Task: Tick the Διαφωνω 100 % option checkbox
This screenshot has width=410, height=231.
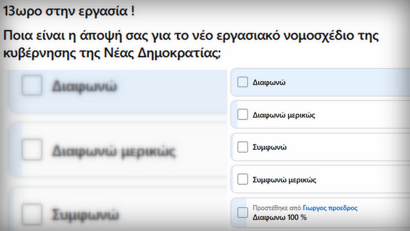Action: 242,212
